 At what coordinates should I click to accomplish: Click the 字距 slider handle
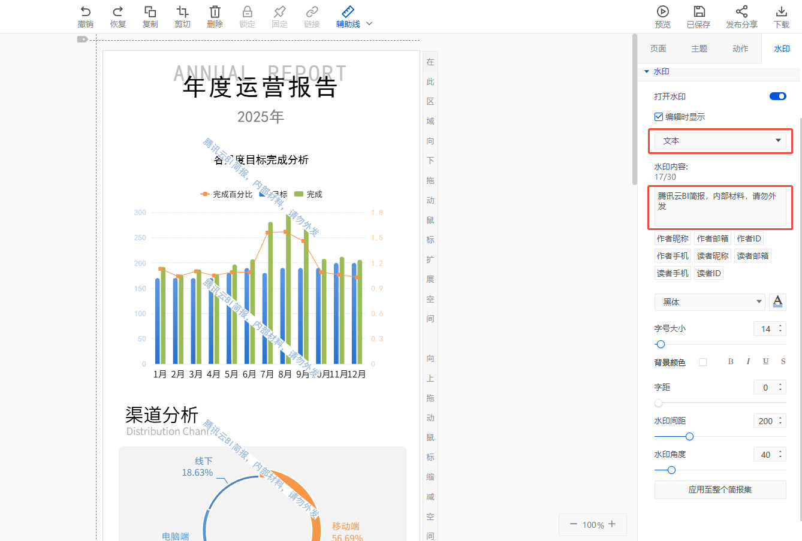(658, 403)
